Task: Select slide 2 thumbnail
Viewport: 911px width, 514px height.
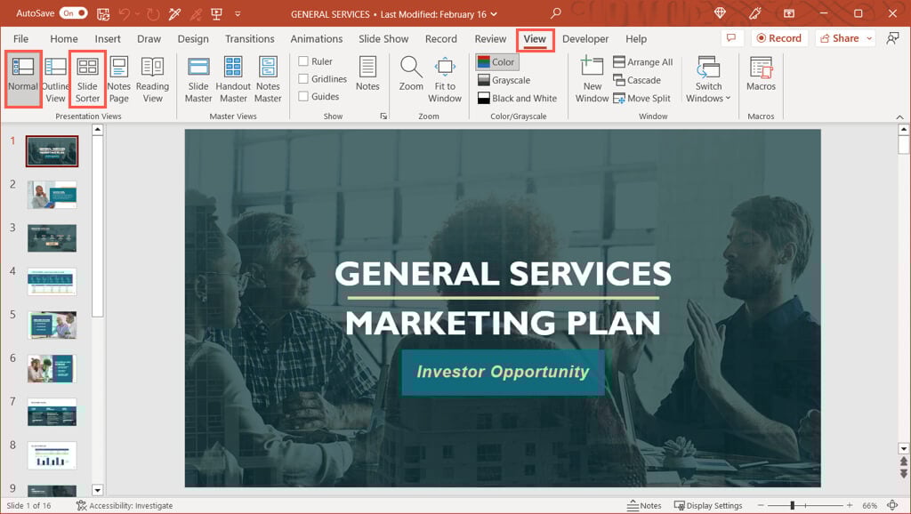Action: pos(52,195)
